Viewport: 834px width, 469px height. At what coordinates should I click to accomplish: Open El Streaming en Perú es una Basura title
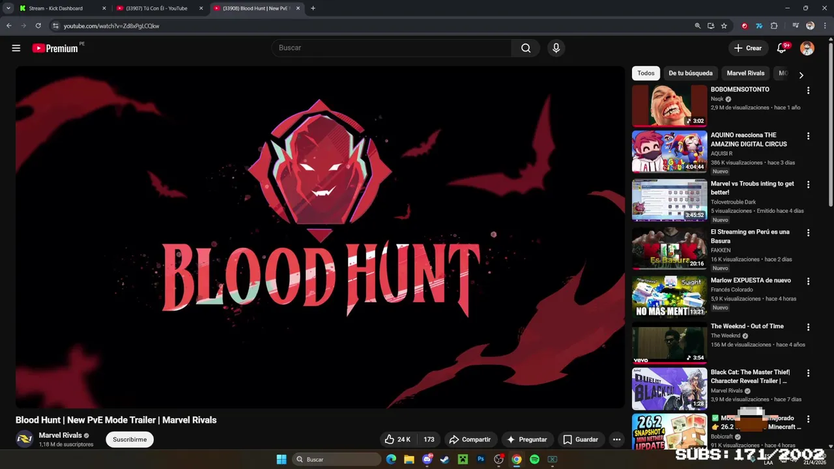pos(750,236)
